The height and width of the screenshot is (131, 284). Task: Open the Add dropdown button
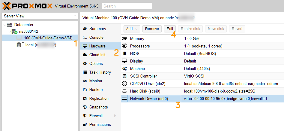tap(132, 29)
